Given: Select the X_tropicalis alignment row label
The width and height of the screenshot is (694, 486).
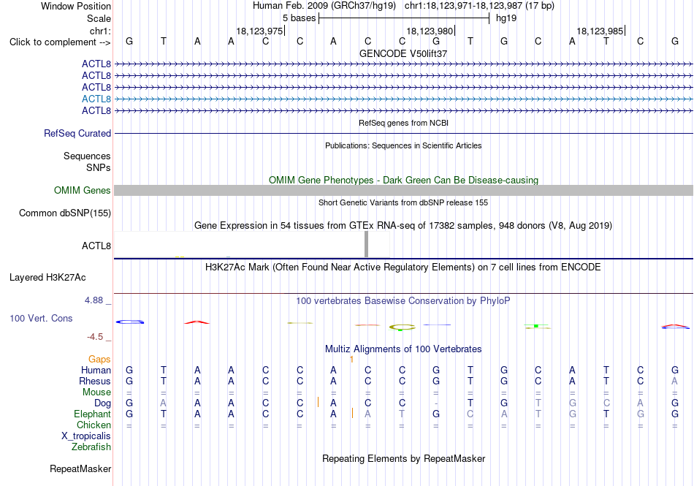Looking at the screenshot, I should pyautogui.click(x=86, y=436).
